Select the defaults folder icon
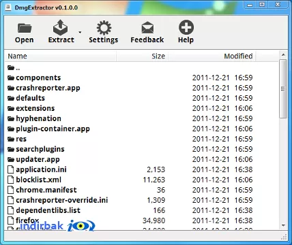 pyautogui.click(x=11, y=98)
